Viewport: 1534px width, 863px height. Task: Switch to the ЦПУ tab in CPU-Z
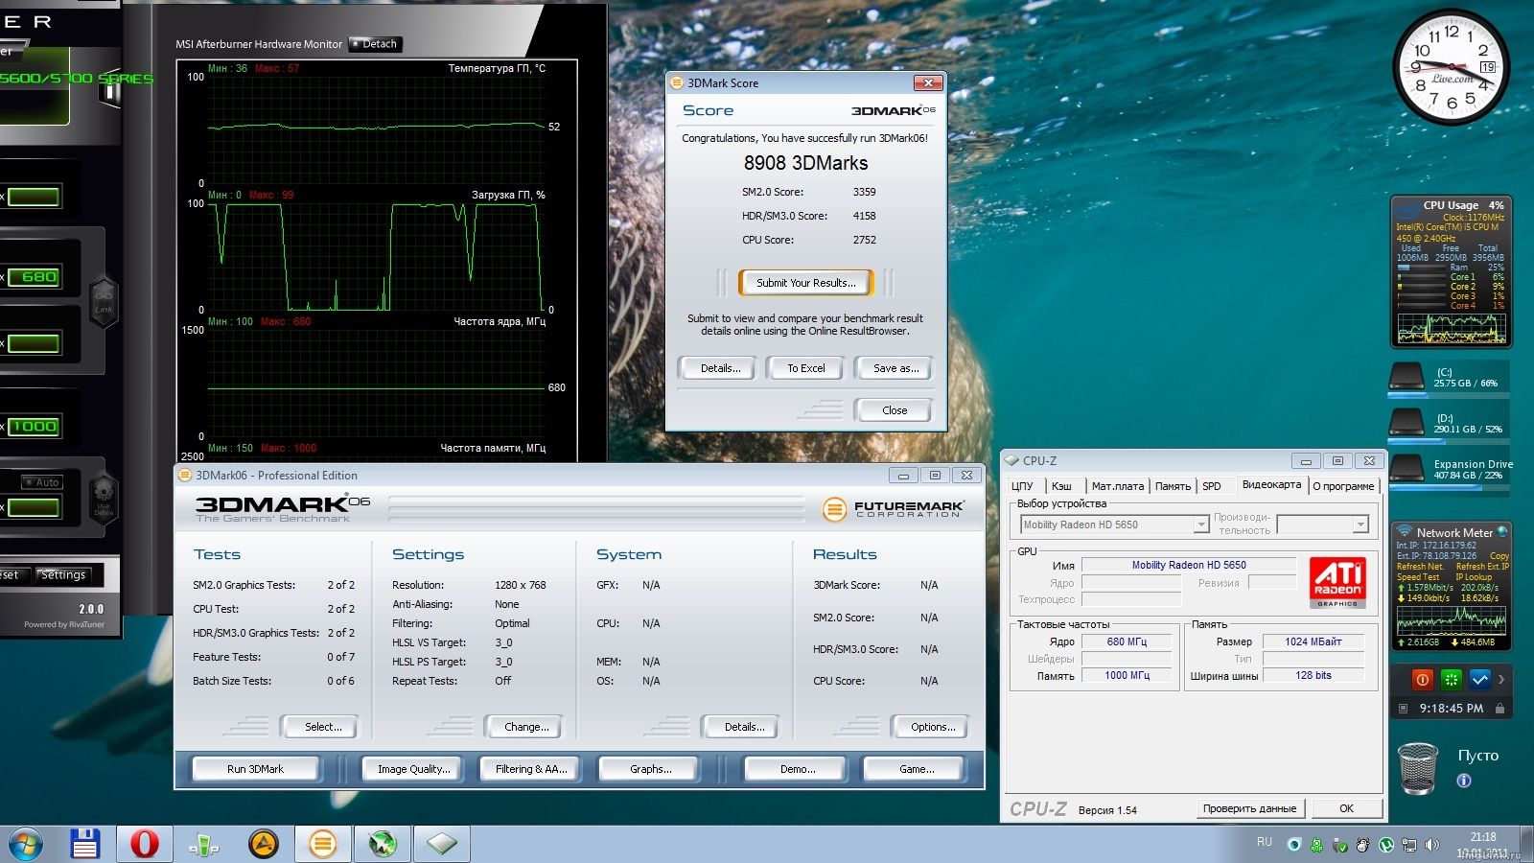click(1022, 486)
